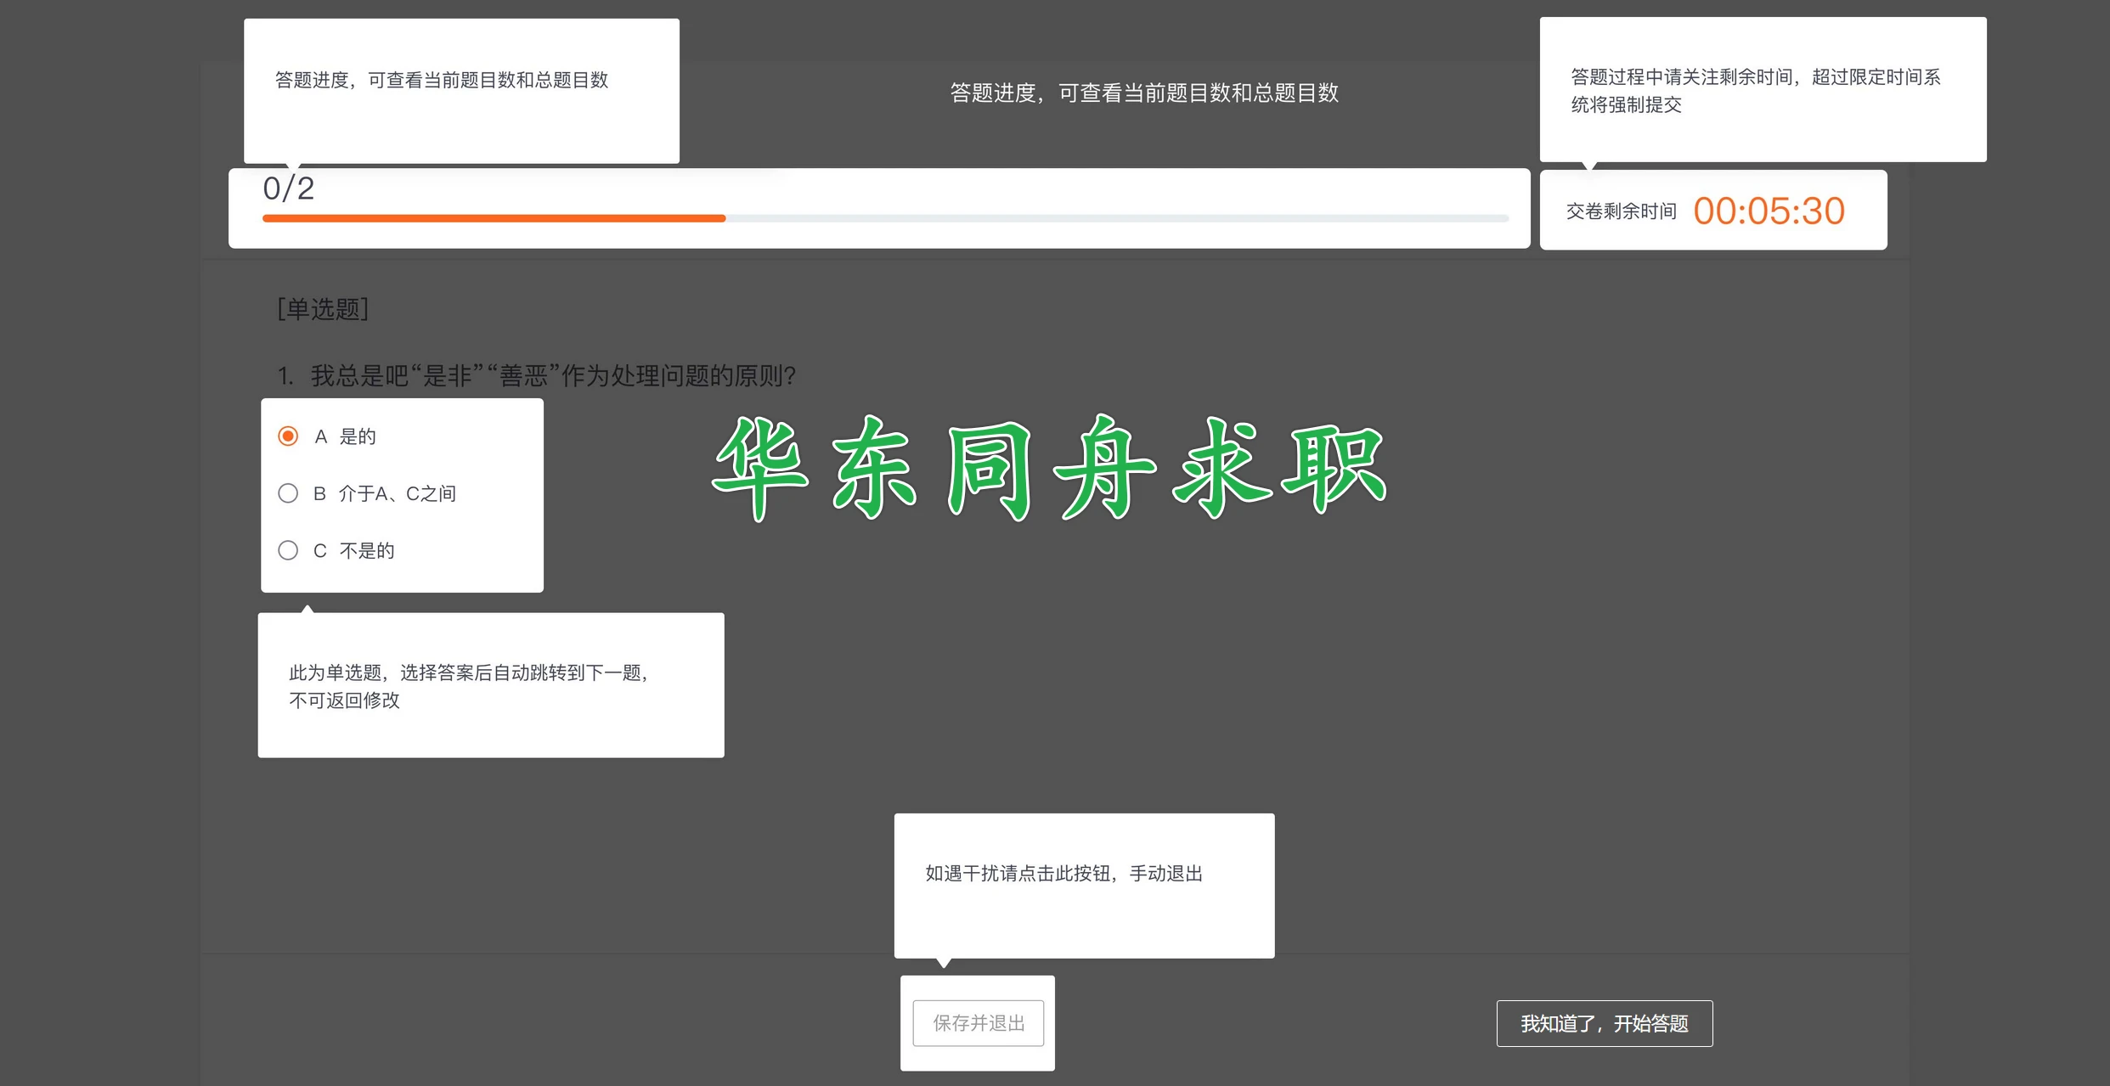Click tooltip 如遇干扰请点击此按钮
This screenshot has height=1086, width=2110.
pyautogui.click(x=1063, y=874)
